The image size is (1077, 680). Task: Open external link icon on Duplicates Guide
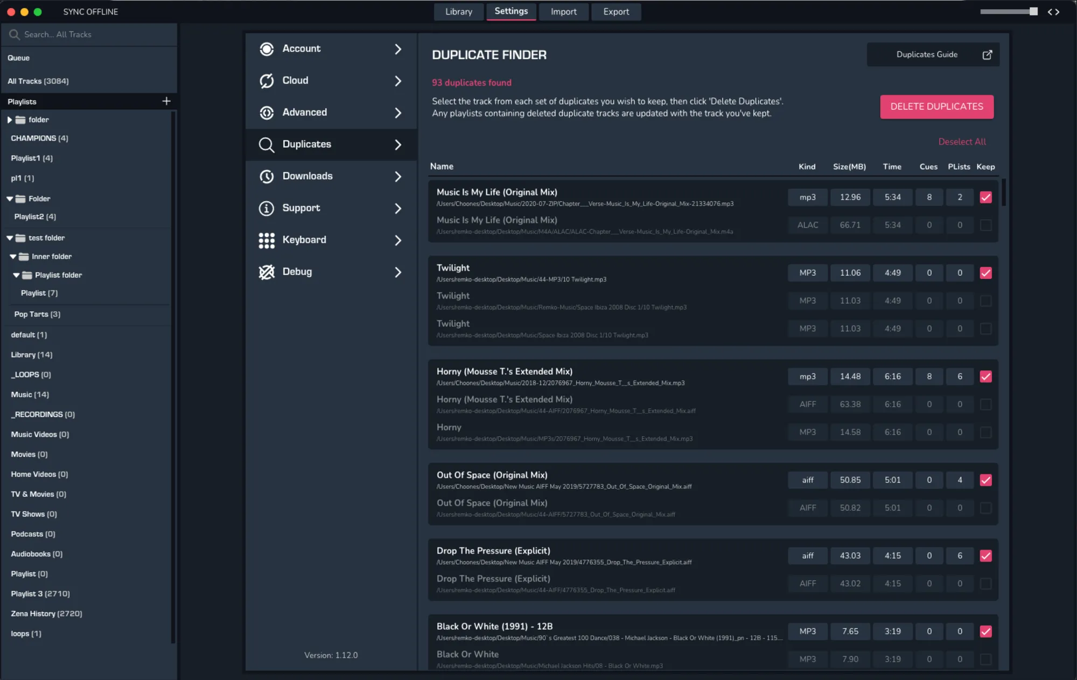point(987,55)
